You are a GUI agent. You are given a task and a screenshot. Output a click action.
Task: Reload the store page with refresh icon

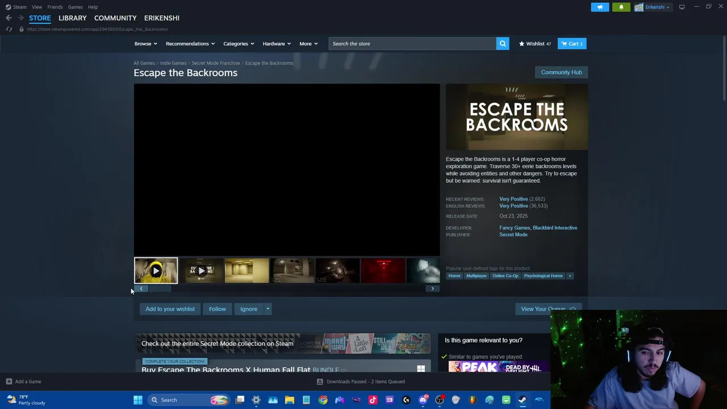click(x=9, y=29)
